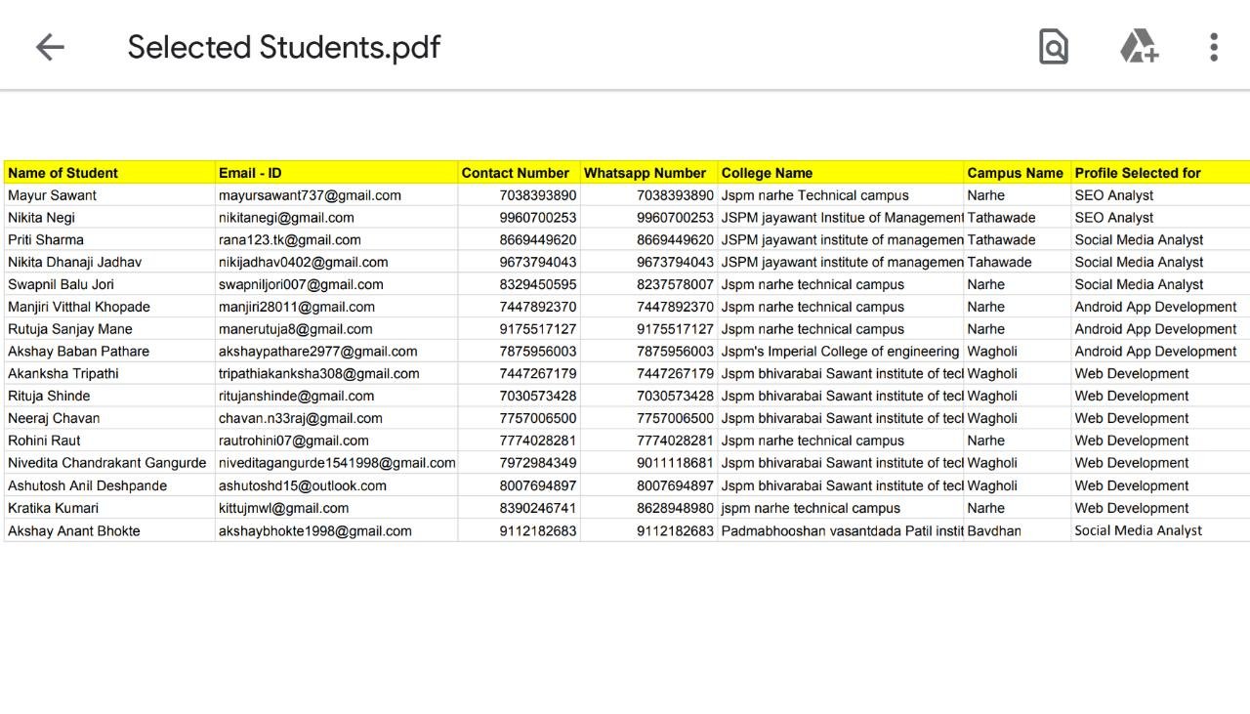This screenshot has height=714, width=1250.
Task: Select the email kittujmwl@gmail.com
Action: click(283, 508)
